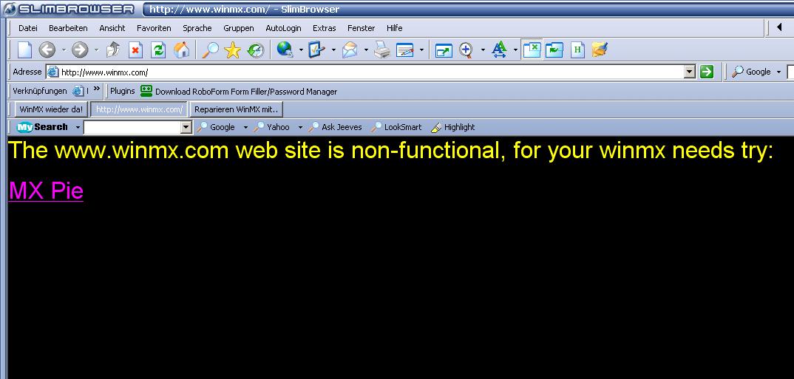Image resolution: width=794 pixels, height=379 pixels.
Task: Open the Favoriten menu
Action: pos(154,28)
